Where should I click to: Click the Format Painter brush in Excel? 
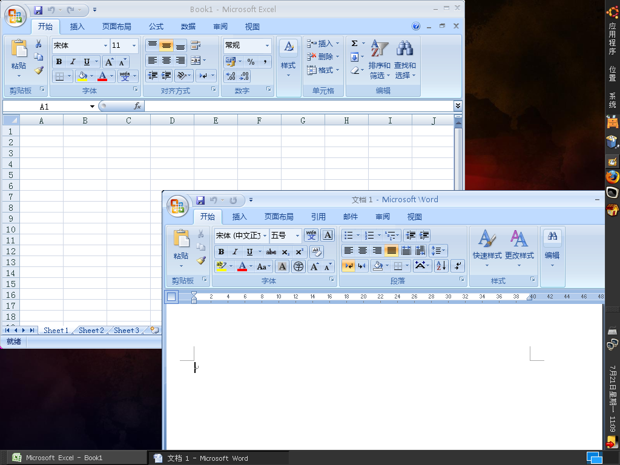(38, 70)
